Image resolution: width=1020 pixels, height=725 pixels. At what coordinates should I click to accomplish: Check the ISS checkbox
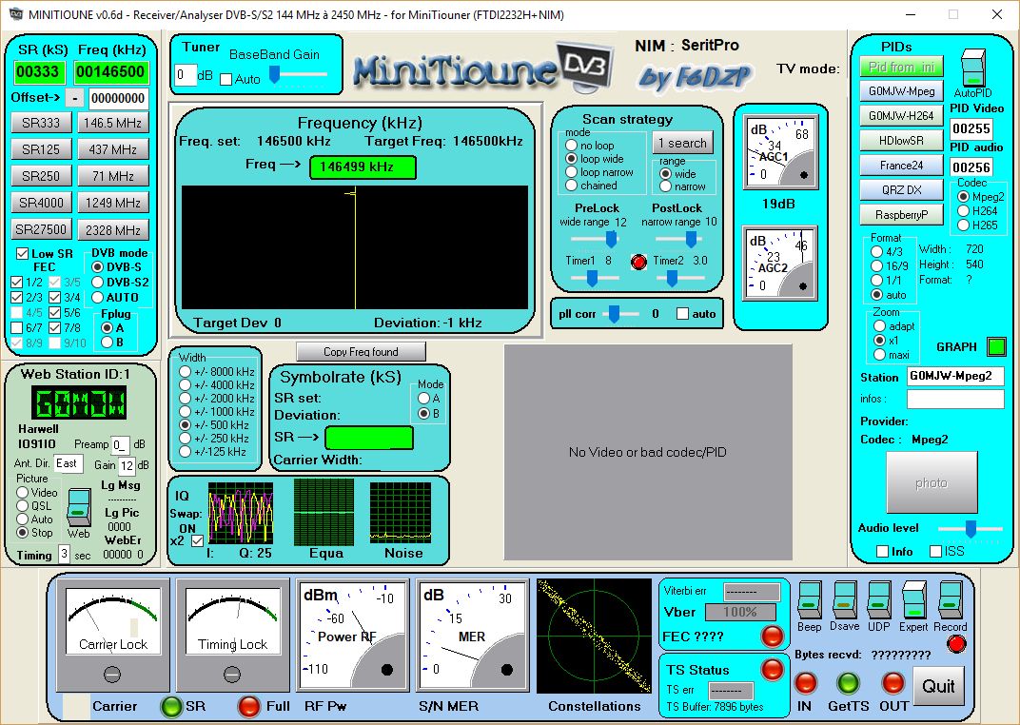click(935, 552)
